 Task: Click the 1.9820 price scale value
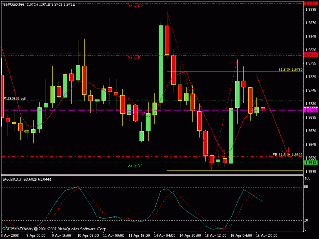[x=311, y=50]
